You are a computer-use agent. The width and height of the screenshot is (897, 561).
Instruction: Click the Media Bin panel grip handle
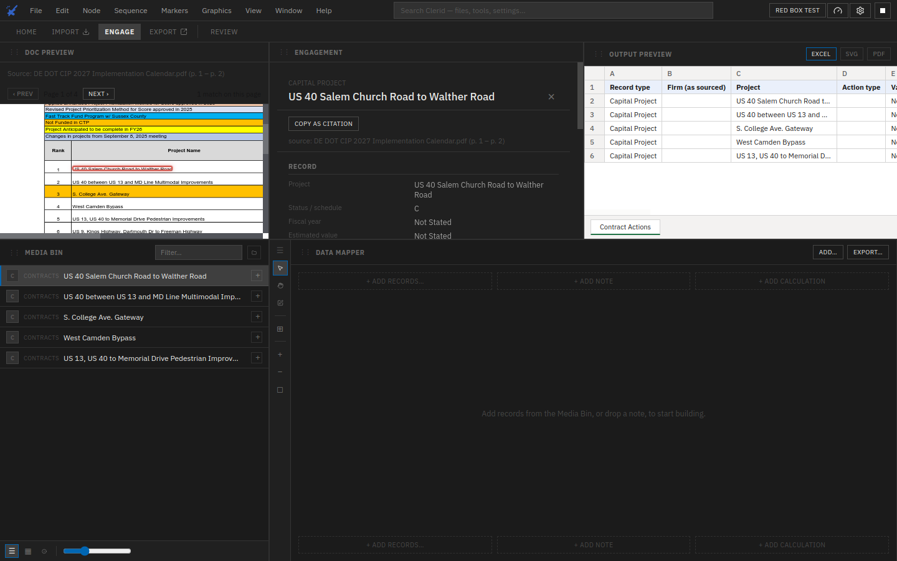click(13, 252)
